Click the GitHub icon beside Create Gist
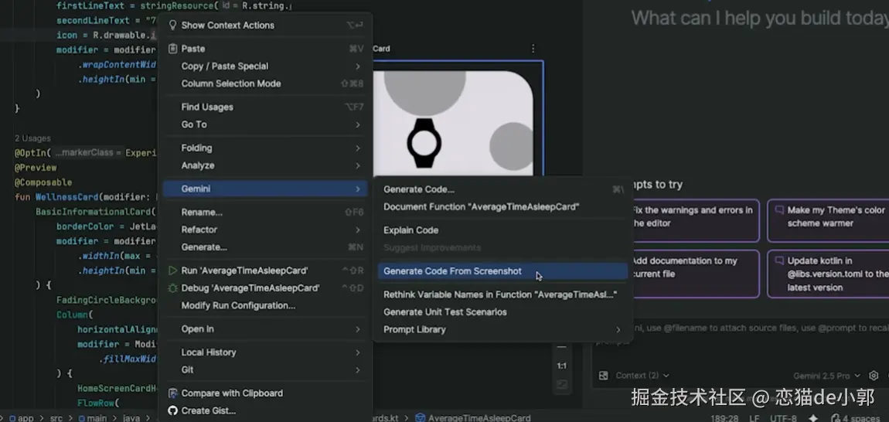This screenshot has height=422, width=889. [x=173, y=410]
